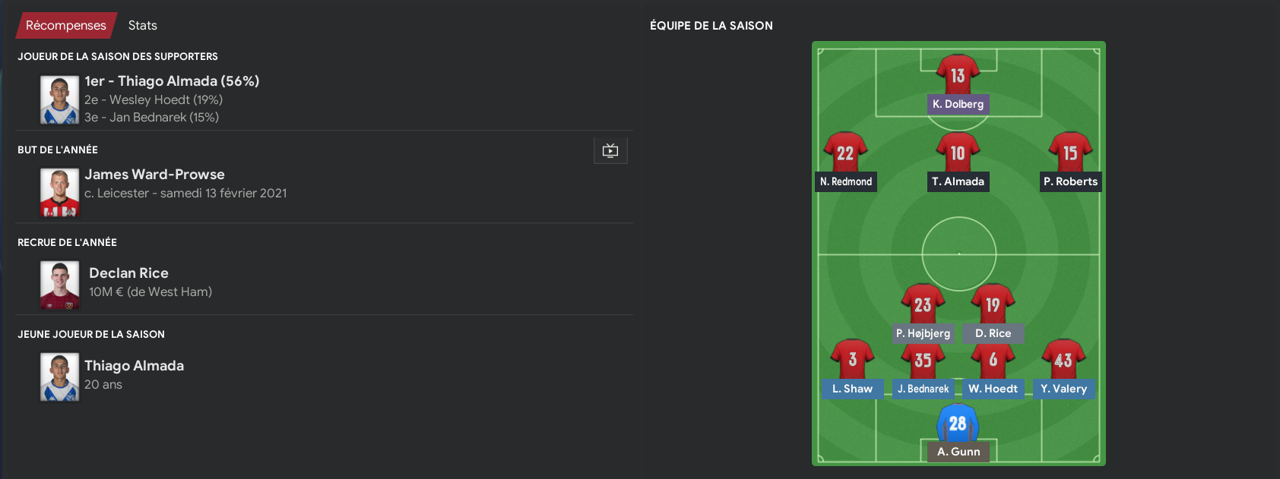The height and width of the screenshot is (479, 1280).
Task: Switch to the Récompenses tab
Action: point(66,25)
